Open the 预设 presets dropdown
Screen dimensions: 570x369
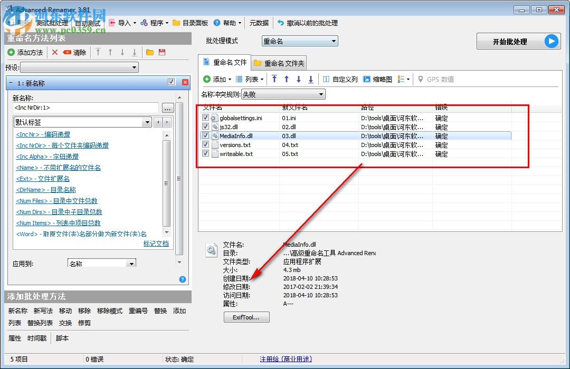(79, 67)
